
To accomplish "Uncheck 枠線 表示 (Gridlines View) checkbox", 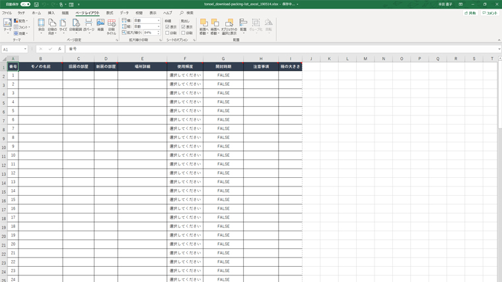I will (x=168, y=27).
